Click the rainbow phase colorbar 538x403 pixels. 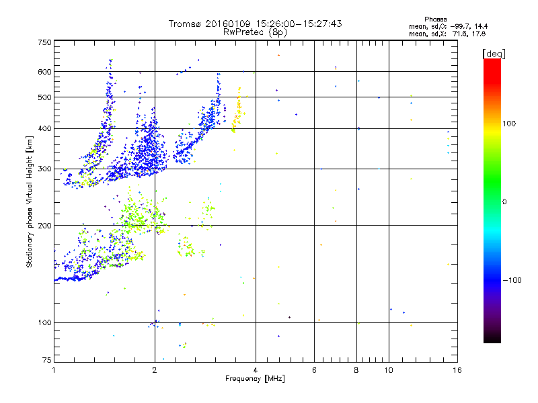click(492, 200)
